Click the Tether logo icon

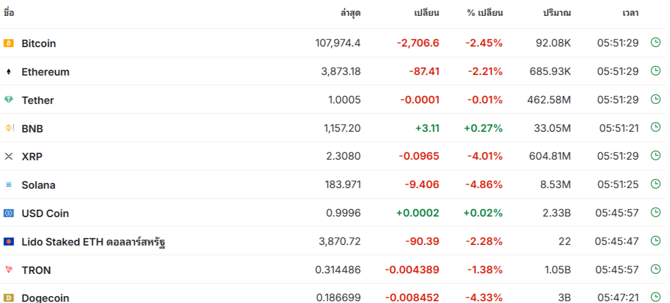pos(9,100)
